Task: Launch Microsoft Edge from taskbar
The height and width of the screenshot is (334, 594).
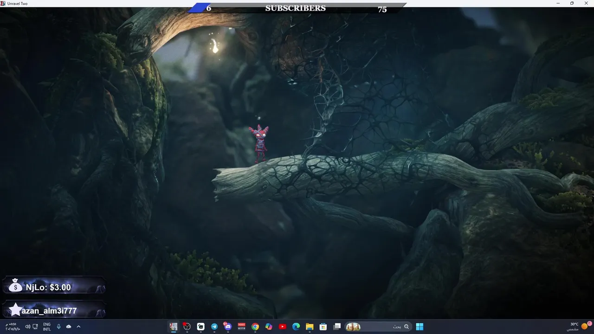Action: (296, 327)
